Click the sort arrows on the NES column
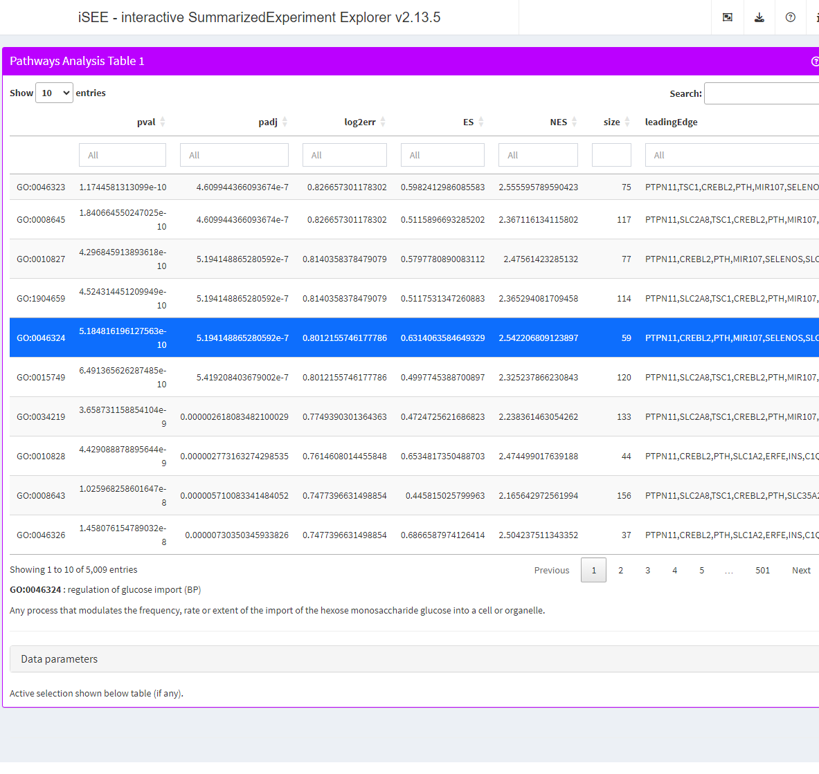Viewport: 819px width, 774px height. (575, 121)
